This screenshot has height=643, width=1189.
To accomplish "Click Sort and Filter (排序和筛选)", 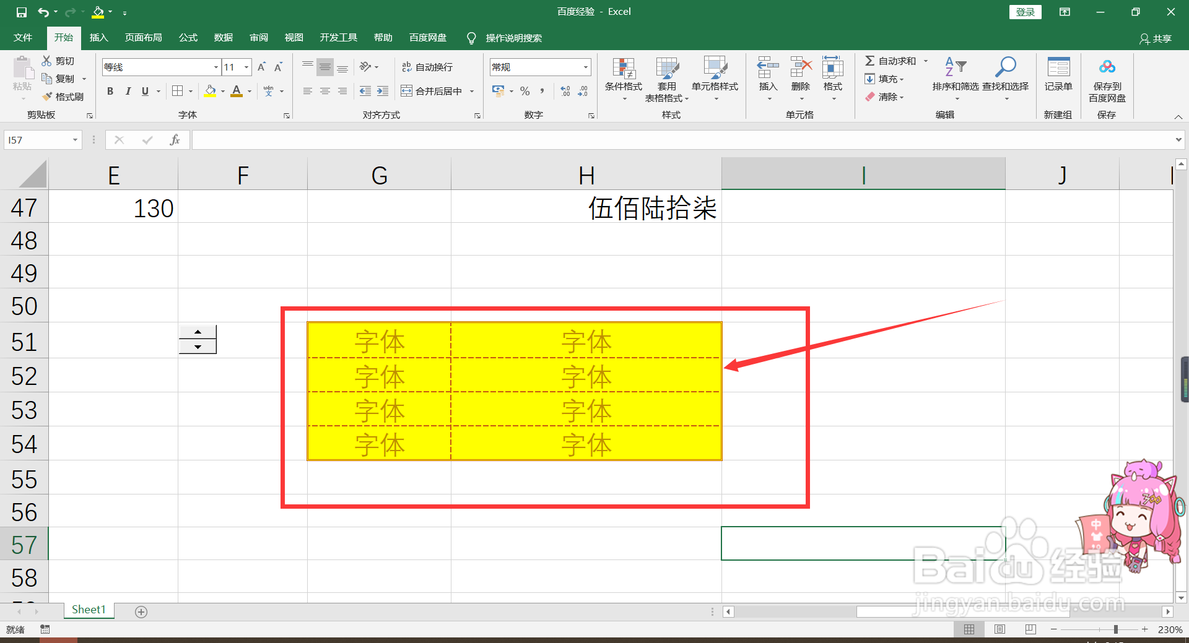I will [954, 79].
